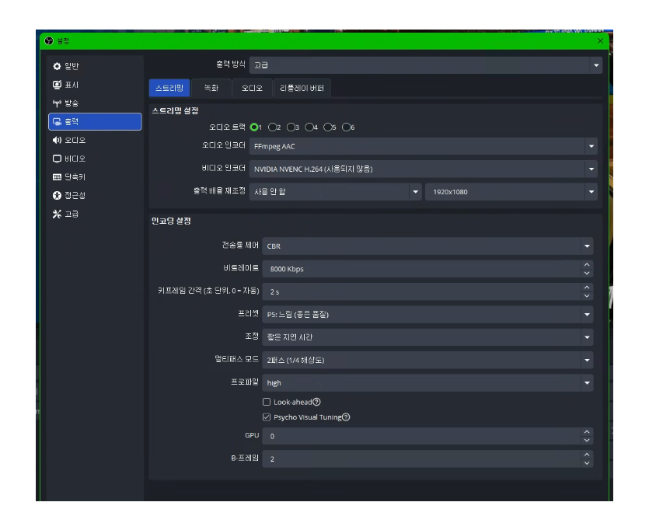Click the help icon beside Psycho Visual Tuning
This screenshot has width=649, height=530.
tap(346, 417)
